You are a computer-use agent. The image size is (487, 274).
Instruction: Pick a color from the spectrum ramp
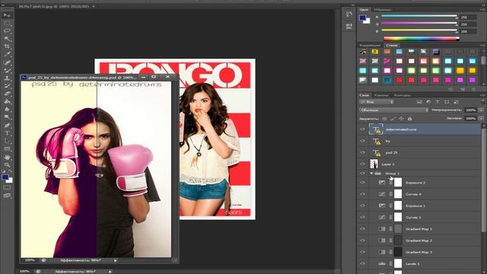[422, 39]
